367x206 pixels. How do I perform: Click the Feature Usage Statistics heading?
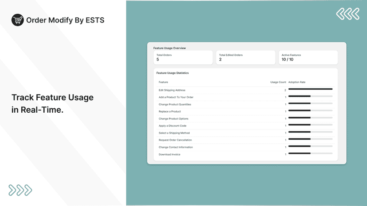coord(172,73)
